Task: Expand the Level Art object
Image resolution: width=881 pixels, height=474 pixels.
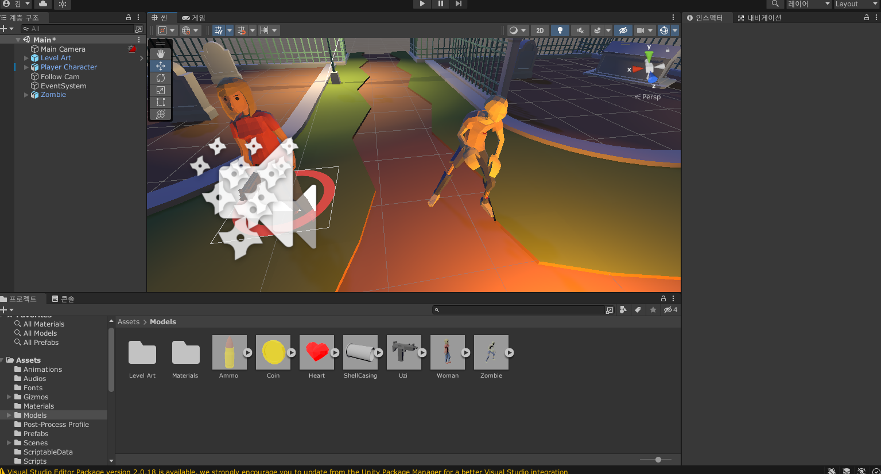Action: [x=26, y=58]
